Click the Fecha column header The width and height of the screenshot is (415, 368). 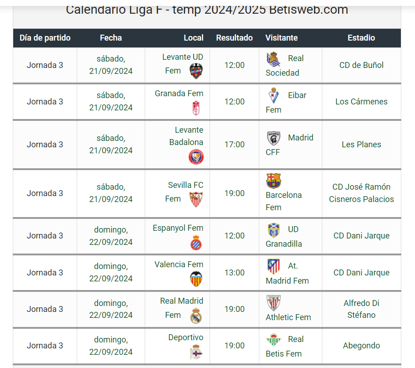pos(111,38)
